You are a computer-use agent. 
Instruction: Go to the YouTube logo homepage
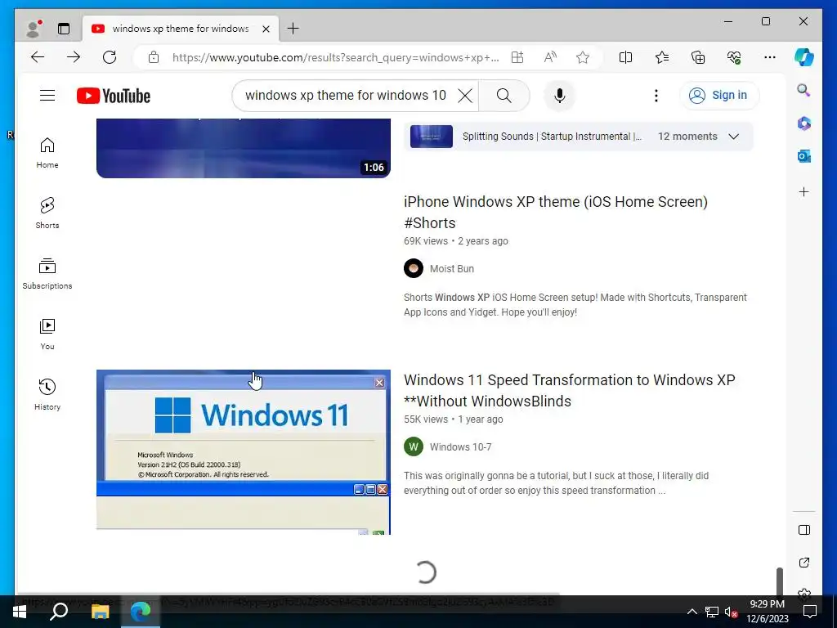(114, 96)
